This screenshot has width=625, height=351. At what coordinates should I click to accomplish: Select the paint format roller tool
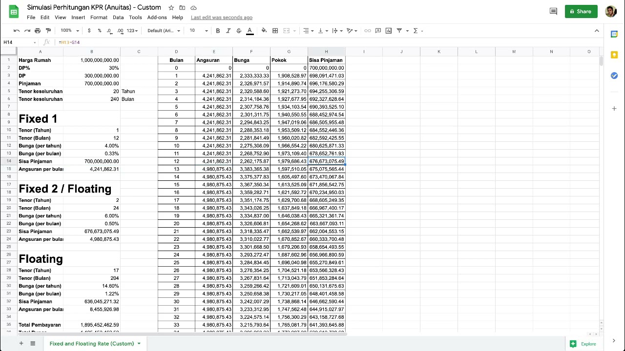pyautogui.click(x=48, y=31)
